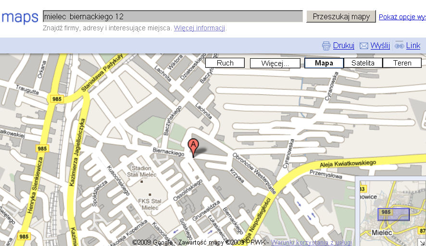Click the 985 road shield near Traugutta
The width and height of the screenshot is (426, 246).
57,99
